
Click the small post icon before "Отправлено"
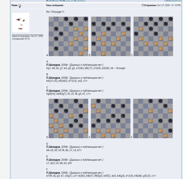click(143, 5)
